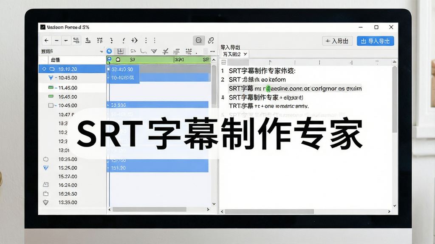This screenshot has width=435, height=244.
Task: Click the editor scrollbar right arrow
Action: [389, 211]
